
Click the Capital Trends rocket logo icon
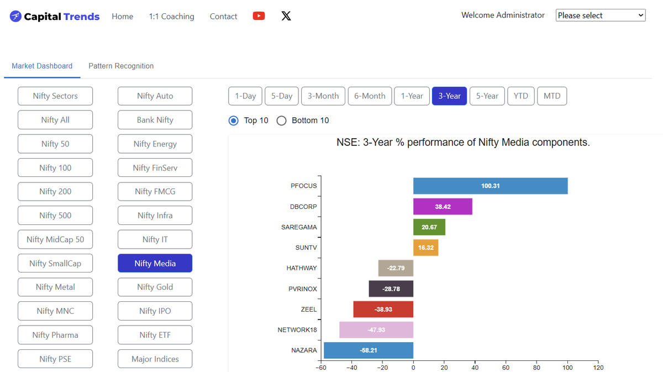click(x=15, y=17)
